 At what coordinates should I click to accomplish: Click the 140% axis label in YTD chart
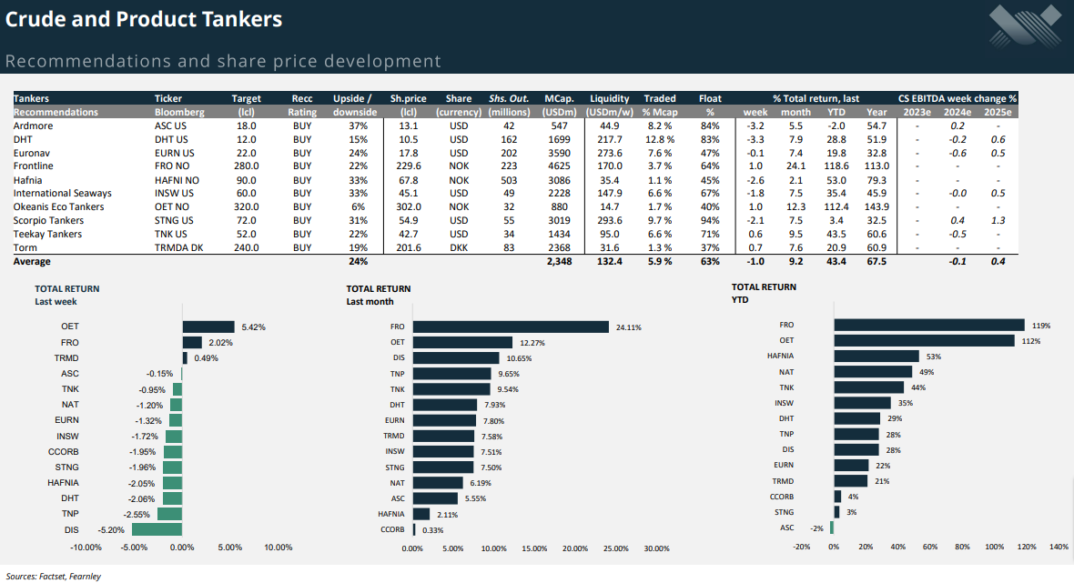point(1059,547)
